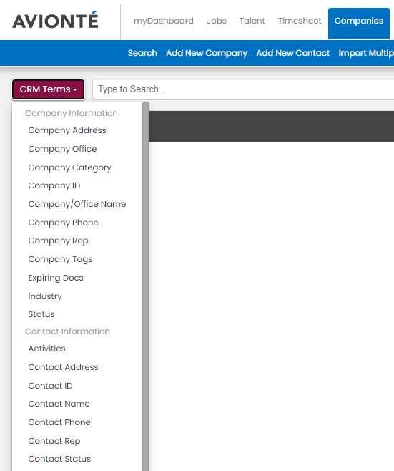The image size is (394, 471).
Task: Click the Avionté logo
Action: (55, 21)
